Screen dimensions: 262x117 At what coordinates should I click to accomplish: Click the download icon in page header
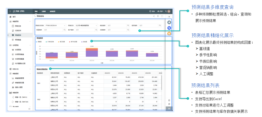(158, 16)
